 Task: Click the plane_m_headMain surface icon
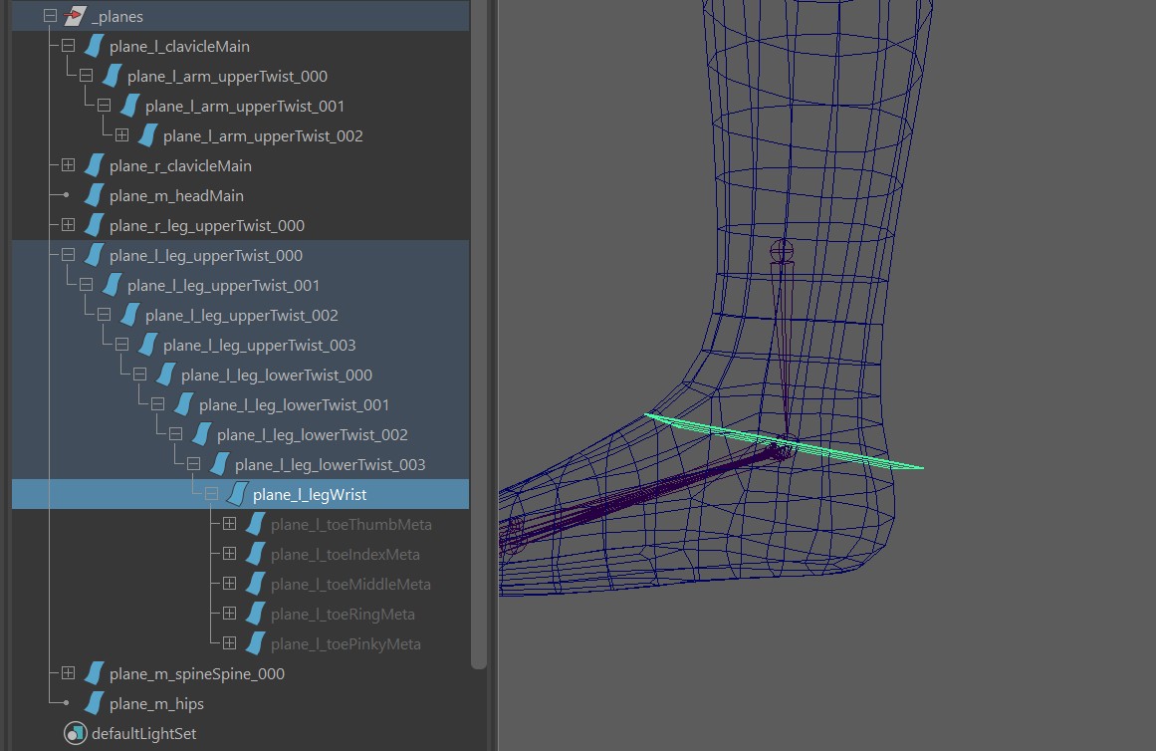click(x=95, y=195)
